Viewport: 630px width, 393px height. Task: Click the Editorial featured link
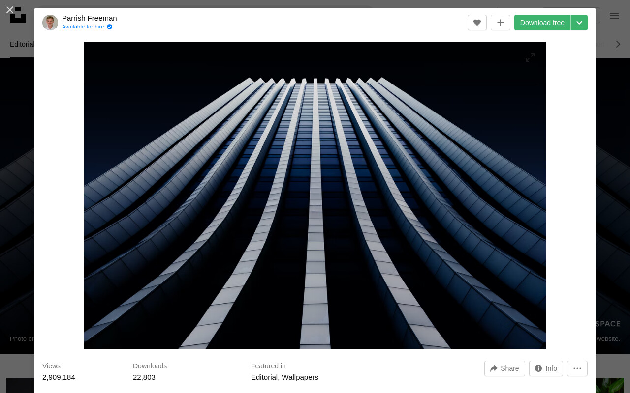click(264, 377)
